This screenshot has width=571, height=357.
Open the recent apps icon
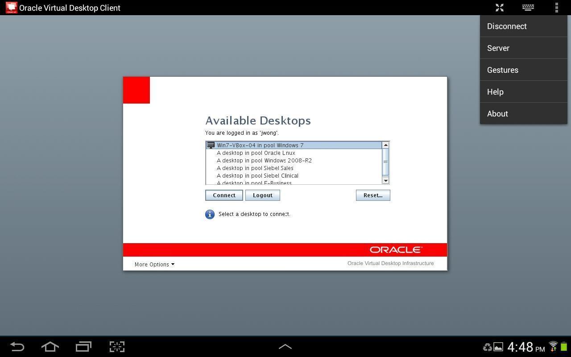83,347
